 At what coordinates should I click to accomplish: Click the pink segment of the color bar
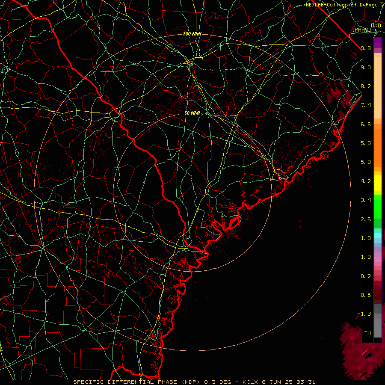(378, 259)
